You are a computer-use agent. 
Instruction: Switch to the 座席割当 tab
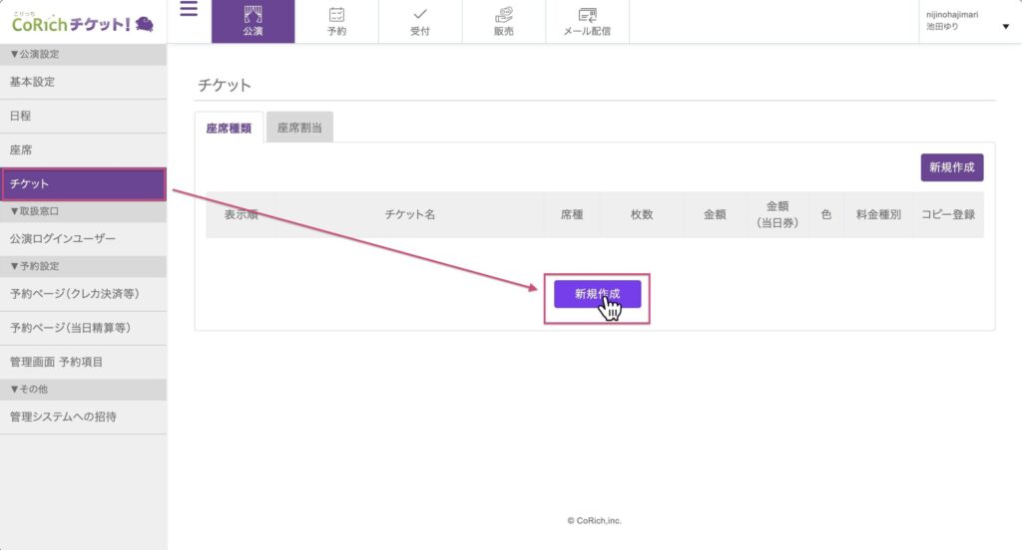tap(299, 128)
